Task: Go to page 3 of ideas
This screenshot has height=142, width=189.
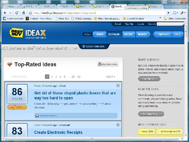Action: coord(56,77)
